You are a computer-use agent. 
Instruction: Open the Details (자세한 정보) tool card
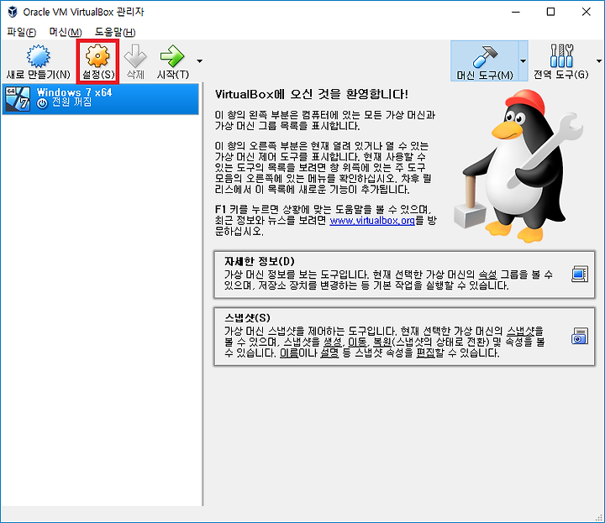(404, 275)
